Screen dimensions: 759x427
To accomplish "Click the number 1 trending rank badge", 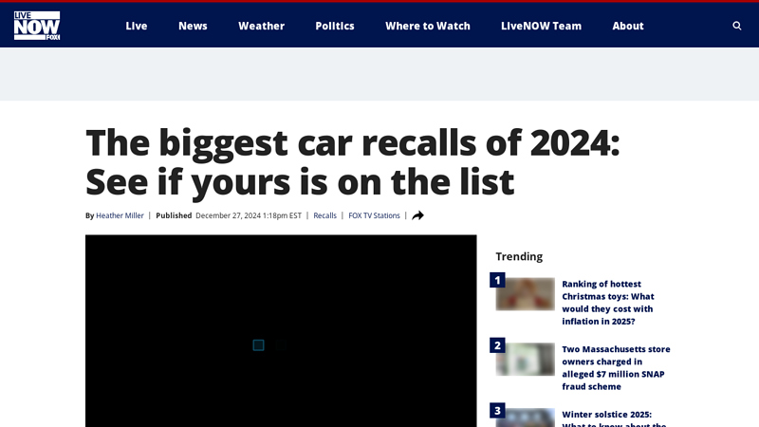I will point(497,280).
